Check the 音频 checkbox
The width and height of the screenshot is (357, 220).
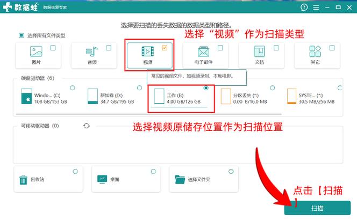109,48
